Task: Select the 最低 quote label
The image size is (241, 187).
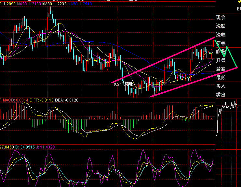Action: [x=221, y=77]
